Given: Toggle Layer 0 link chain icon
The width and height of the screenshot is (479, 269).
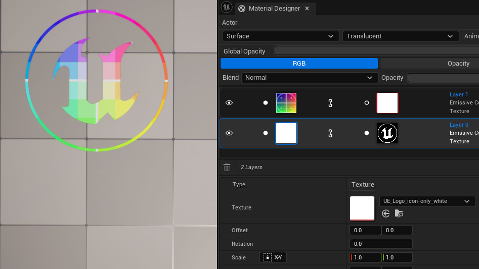Looking at the screenshot, I should (330, 133).
